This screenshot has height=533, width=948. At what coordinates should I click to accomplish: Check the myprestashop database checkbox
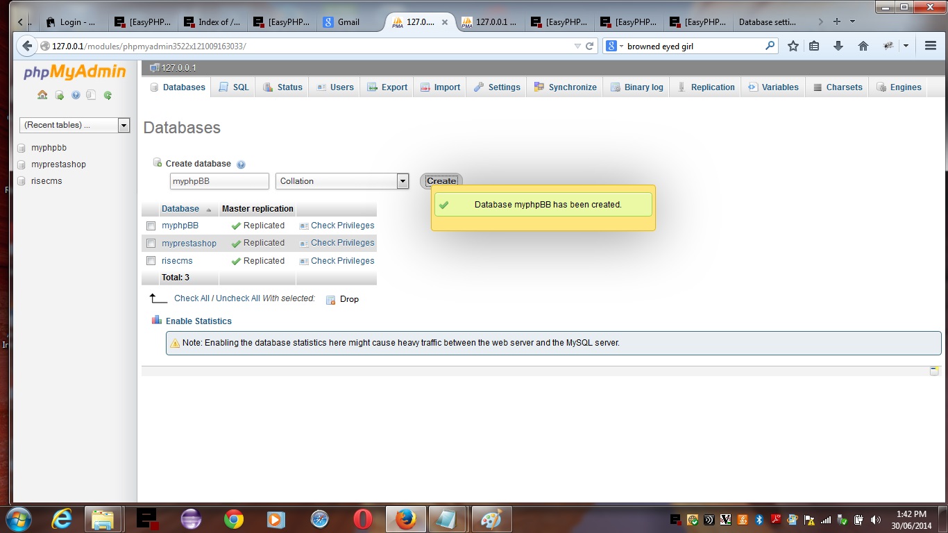click(x=151, y=244)
